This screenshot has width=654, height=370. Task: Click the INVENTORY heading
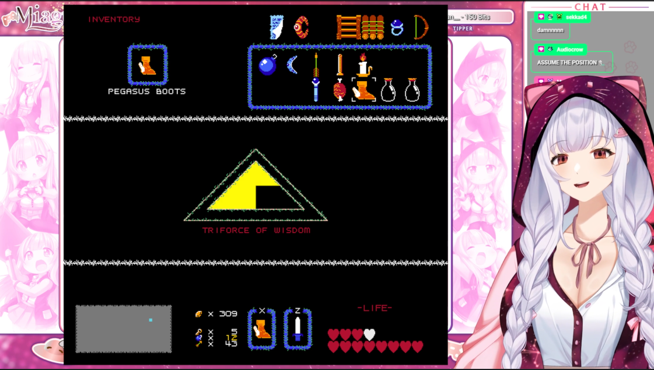point(114,19)
